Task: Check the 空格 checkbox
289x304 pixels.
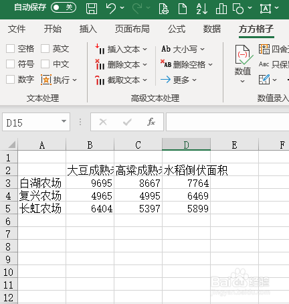Action: pyautogui.click(x=10, y=48)
